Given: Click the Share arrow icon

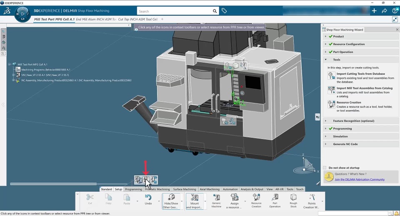Looking at the screenshot, I should [x=384, y=11].
